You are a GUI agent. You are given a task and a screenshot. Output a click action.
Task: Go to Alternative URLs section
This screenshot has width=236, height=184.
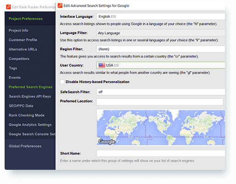(23, 49)
